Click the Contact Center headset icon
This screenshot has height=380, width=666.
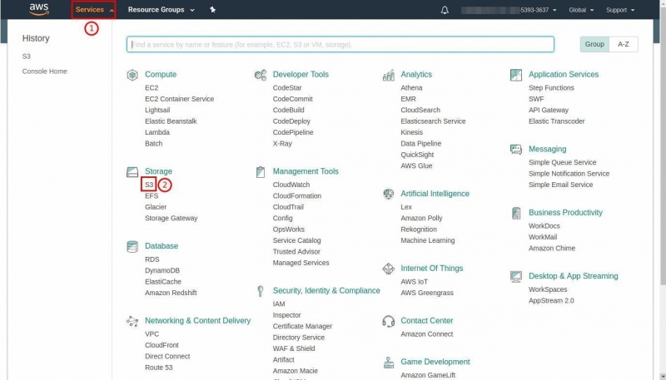click(389, 321)
